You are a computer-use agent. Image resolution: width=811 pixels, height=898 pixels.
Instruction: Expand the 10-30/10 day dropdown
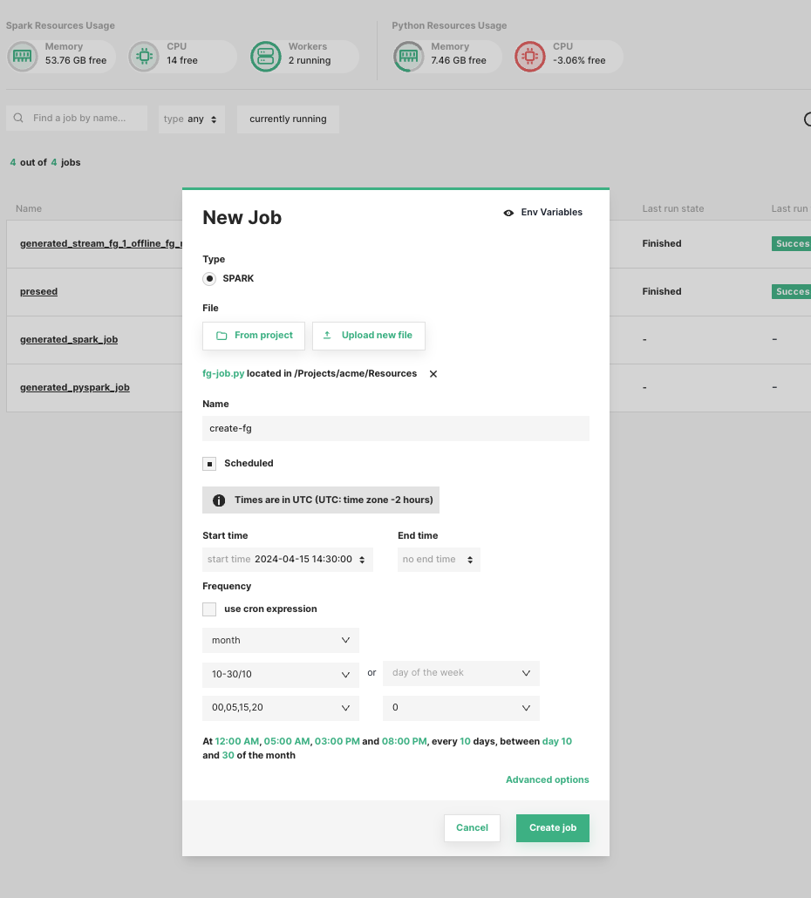[x=280, y=674]
